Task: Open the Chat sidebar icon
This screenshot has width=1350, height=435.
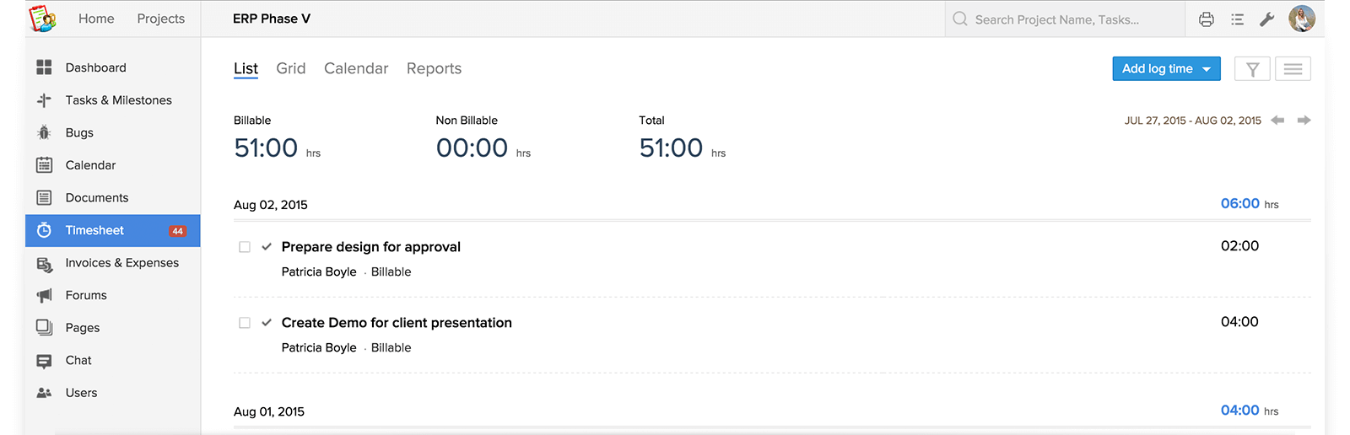Action: 44,361
